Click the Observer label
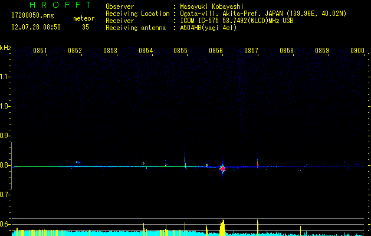 pyautogui.click(x=120, y=6)
